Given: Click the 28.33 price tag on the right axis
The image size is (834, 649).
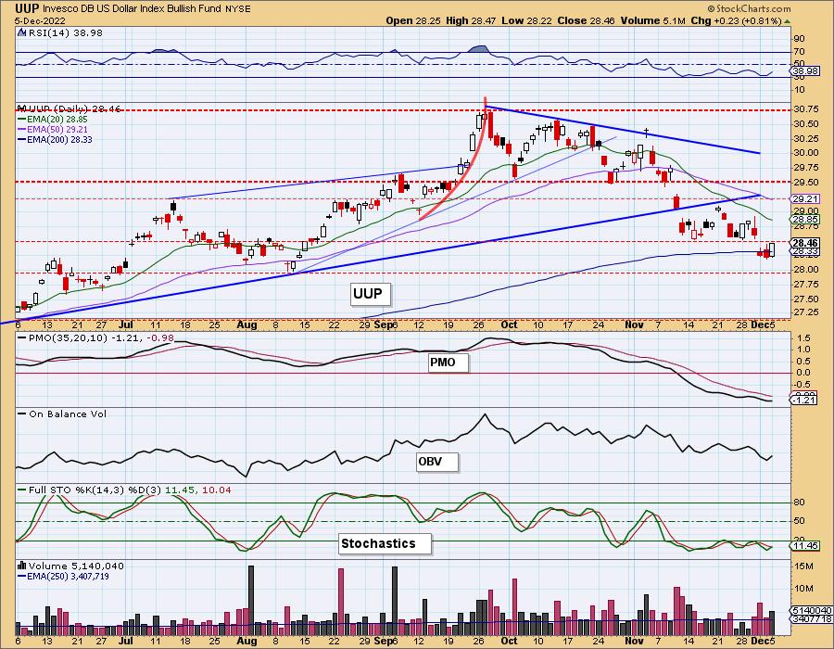Looking at the screenshot, I should click(x=804, y=251).
